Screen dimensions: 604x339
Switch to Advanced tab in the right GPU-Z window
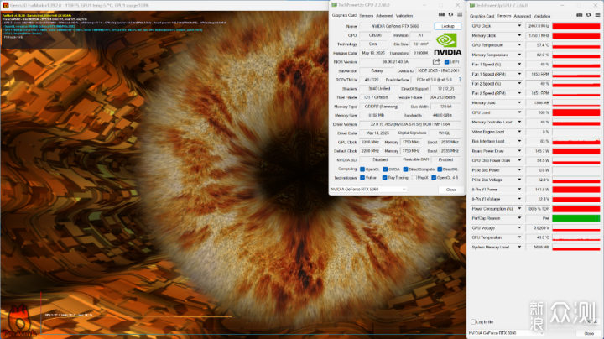coord(523,16)
